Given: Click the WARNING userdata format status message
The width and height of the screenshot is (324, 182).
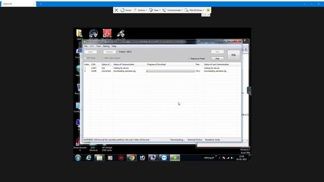Looking at the screenshot, I should click(116, 140).
